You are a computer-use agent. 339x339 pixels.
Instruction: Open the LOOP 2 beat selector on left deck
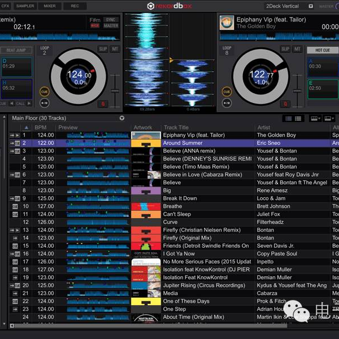point(44,51)
